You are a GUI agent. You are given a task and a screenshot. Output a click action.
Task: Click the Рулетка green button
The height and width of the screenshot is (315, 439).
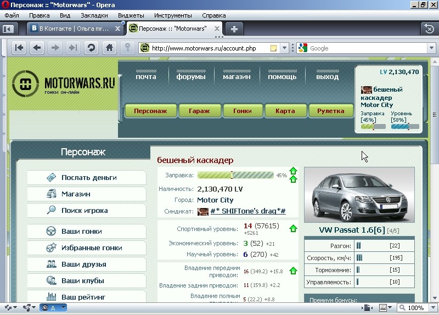click(331, 111)
